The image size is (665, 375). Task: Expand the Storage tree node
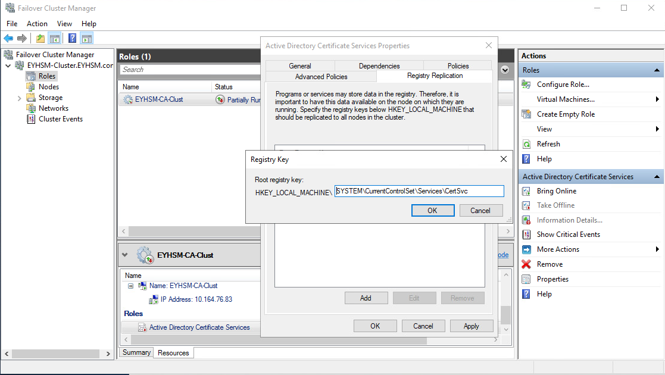(x=19, y=98)
